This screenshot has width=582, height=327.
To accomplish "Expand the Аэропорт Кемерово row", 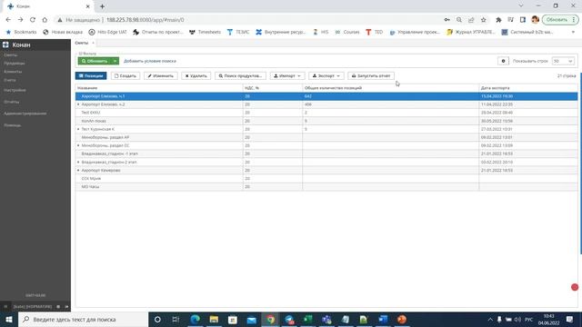I will click(78, 170).
